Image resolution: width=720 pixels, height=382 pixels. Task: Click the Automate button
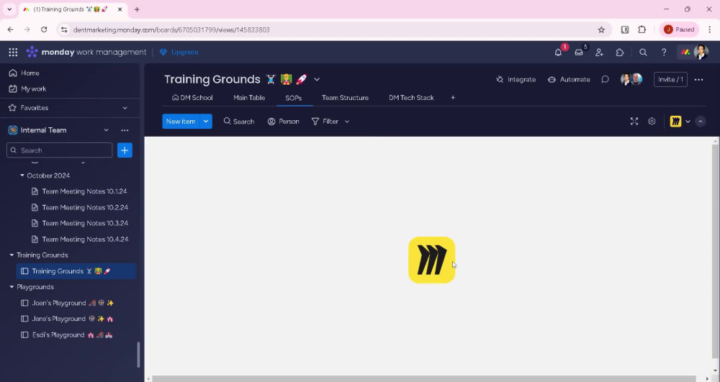[569, 79]
